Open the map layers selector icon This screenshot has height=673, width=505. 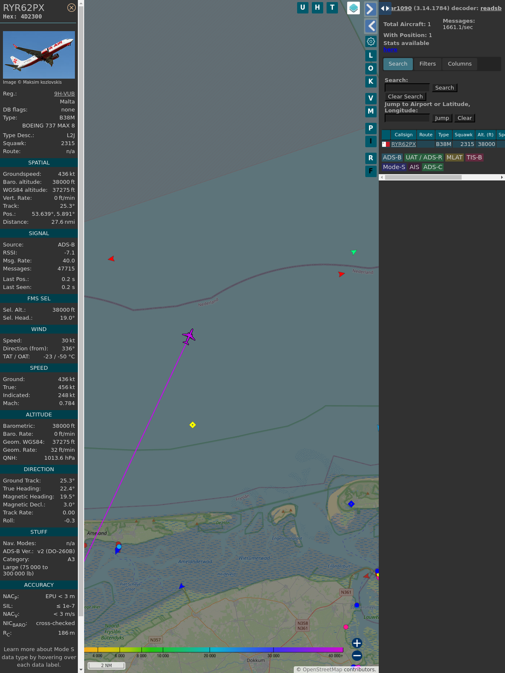click(x=353, y=8)
